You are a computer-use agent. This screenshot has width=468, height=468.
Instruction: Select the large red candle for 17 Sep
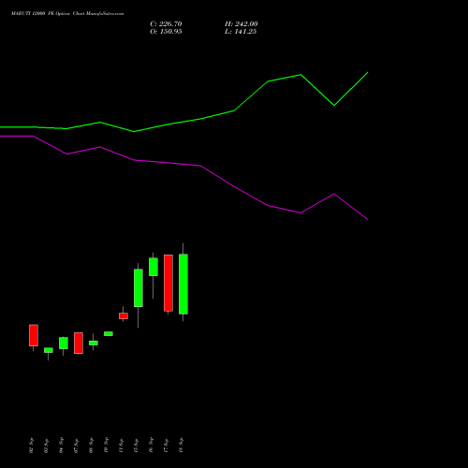click(168, 283)
